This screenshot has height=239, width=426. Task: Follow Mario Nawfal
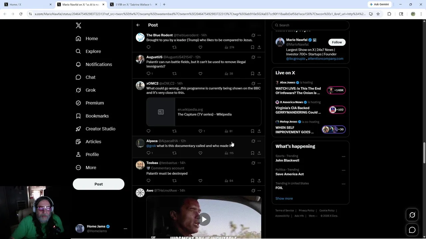(x=337, y=42)
